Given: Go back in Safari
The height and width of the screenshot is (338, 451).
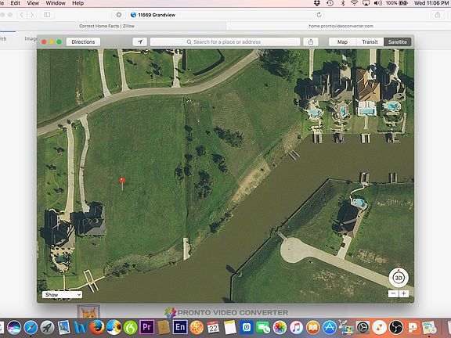Looking at the screenshot, I should (x=22, y=15).
